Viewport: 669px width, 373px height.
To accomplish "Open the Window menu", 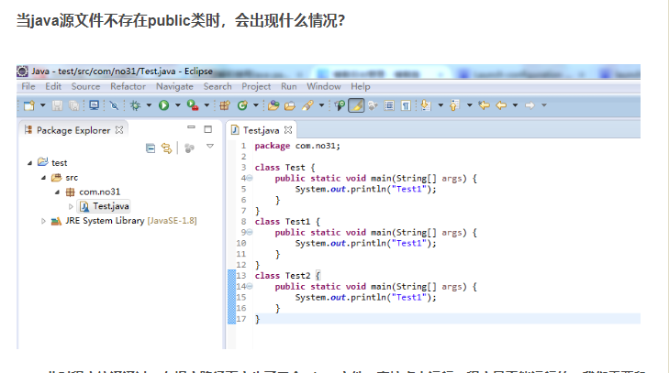I will 324,86.
